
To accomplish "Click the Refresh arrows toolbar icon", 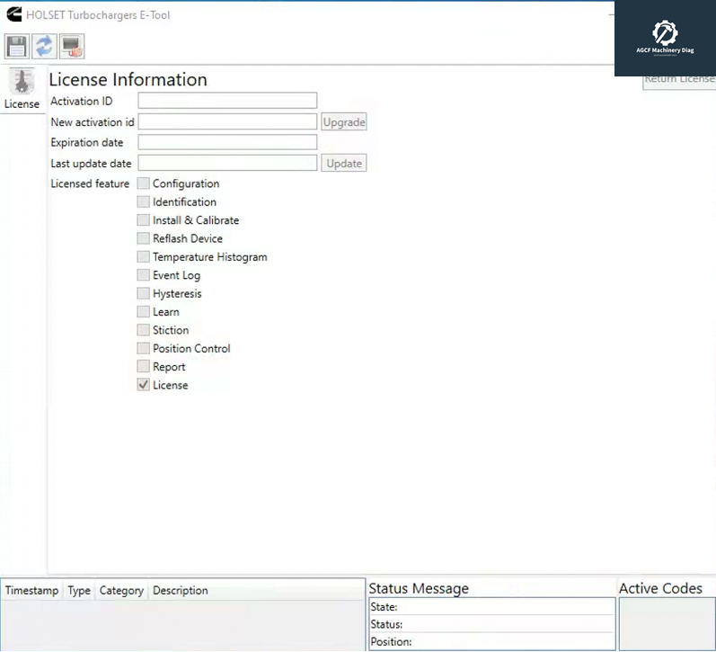I will coord(44,46).
